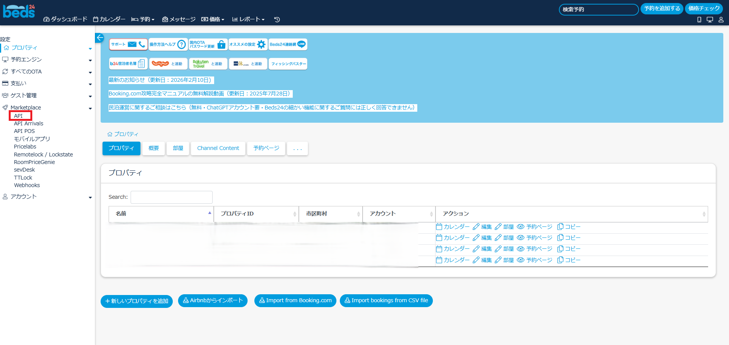Screen dimensions: 729x345
Task: Click the desktop monitor icon in the header
Action: tap(710, 20)
